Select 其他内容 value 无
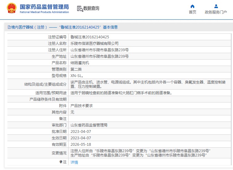233x170 pixels. pos(72,112)
